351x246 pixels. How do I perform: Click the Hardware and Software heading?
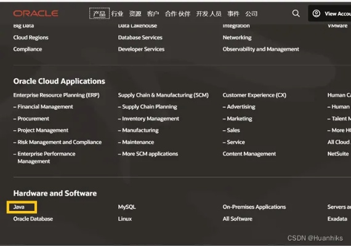tap(55, 193)
